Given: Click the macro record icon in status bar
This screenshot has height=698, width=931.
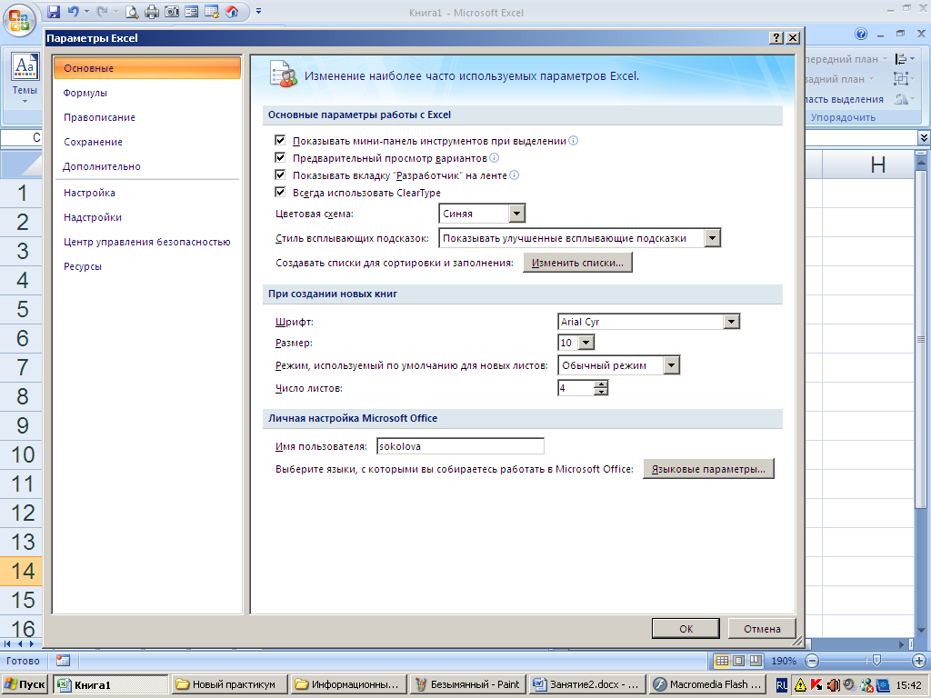Looking at the screenshot, I should (63, 660).
